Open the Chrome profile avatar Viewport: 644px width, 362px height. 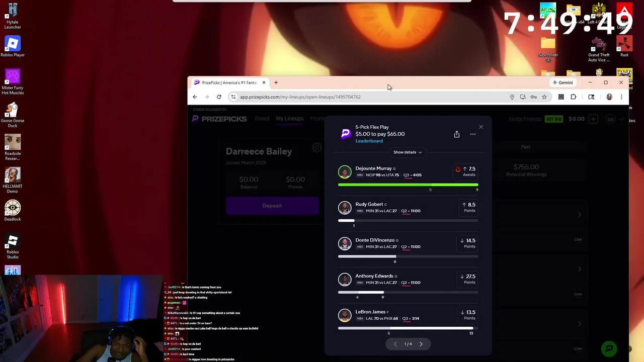[609, 97]
